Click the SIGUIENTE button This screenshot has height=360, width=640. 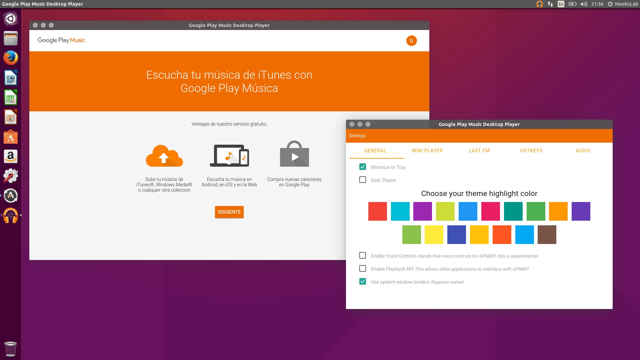click(229, 212)
